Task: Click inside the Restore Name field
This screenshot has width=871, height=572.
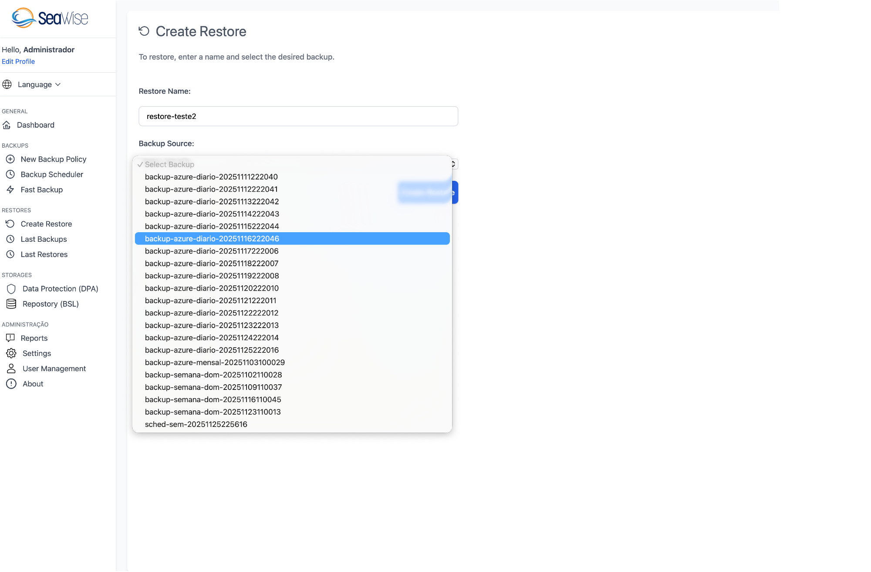Action: pos(298,116)
